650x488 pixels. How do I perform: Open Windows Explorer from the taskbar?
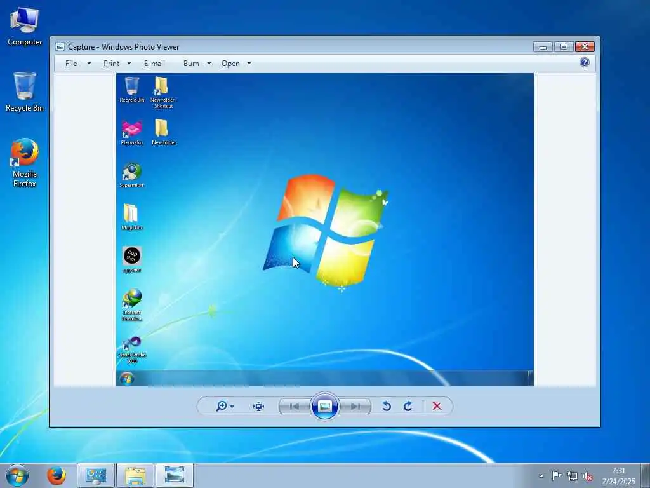135,475
